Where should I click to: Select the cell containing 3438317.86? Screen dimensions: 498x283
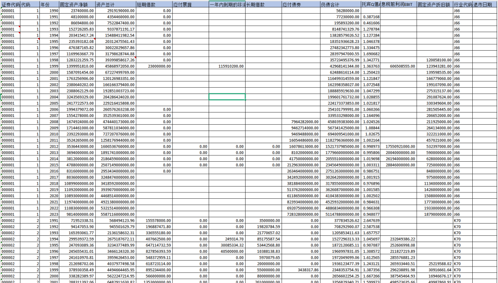pyautogui.click(x=301, y=269)
